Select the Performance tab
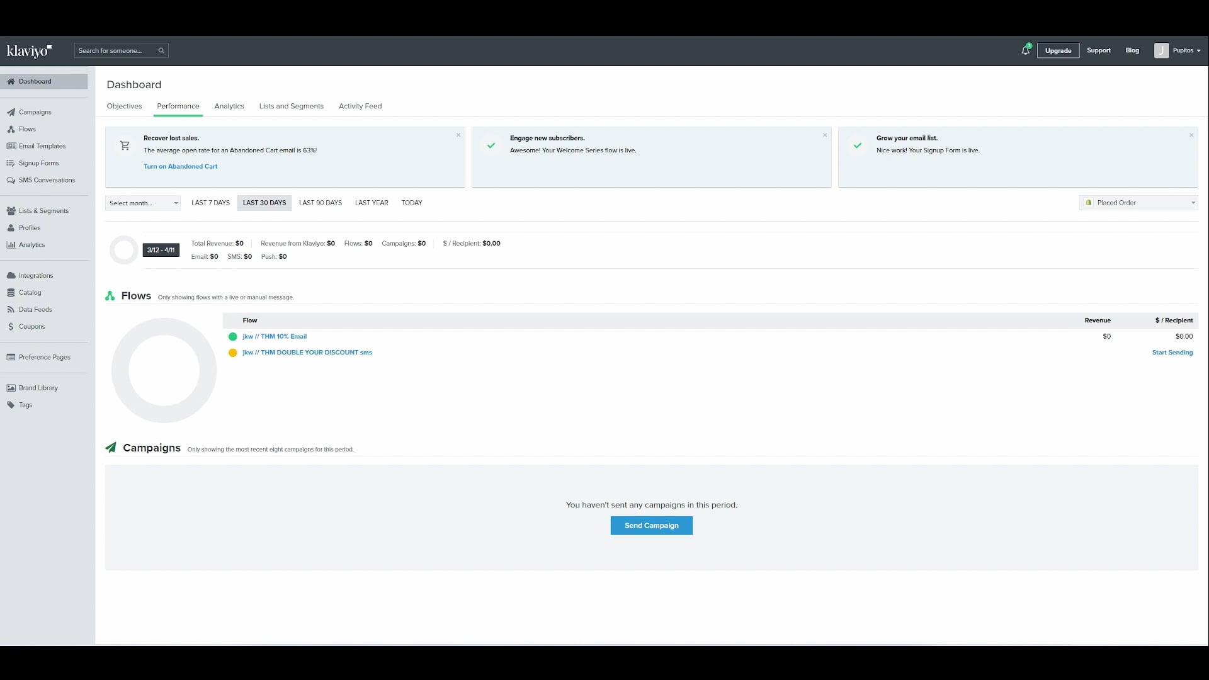1209x680 pixels. click(x=178, y=106)
